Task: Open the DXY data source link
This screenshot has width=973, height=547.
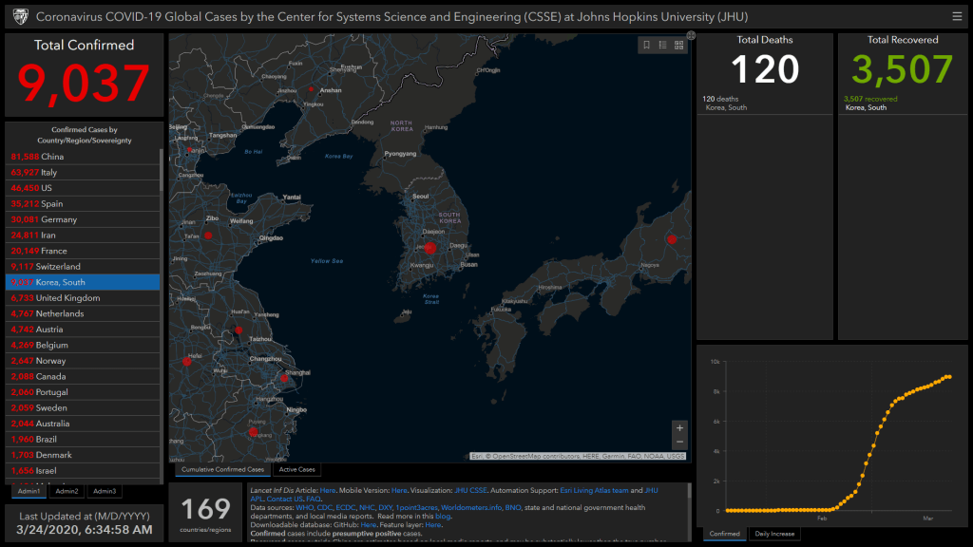Action: [386, 508]
